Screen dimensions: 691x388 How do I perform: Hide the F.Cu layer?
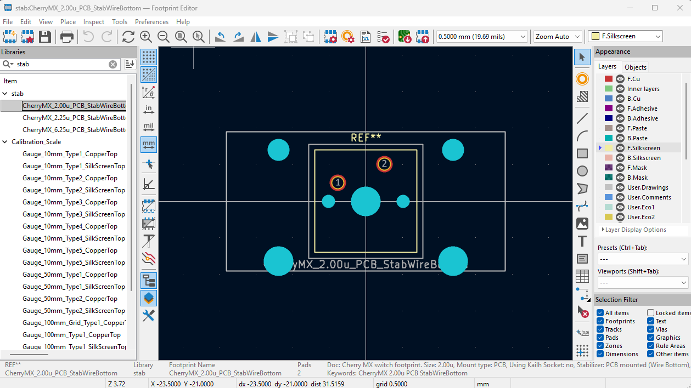[620, 79]
